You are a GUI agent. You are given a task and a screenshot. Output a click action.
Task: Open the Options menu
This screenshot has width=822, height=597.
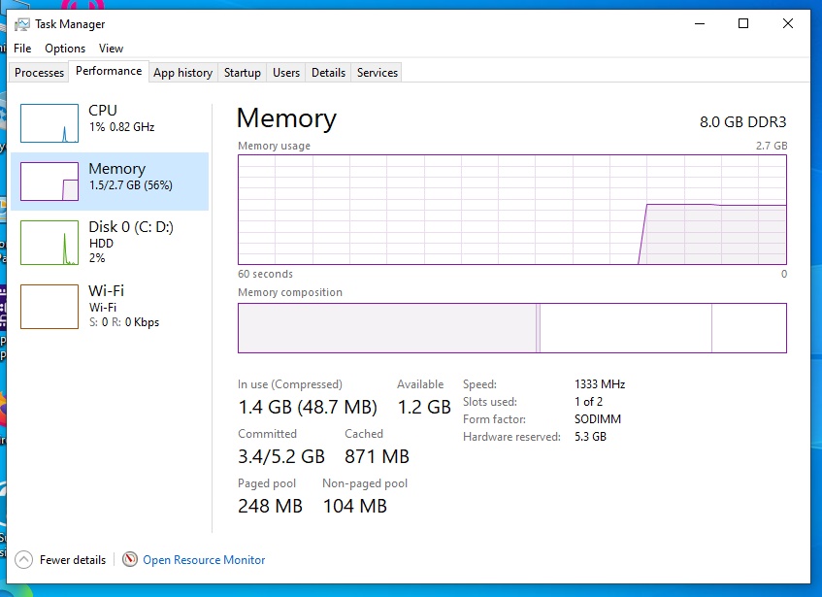65,49
